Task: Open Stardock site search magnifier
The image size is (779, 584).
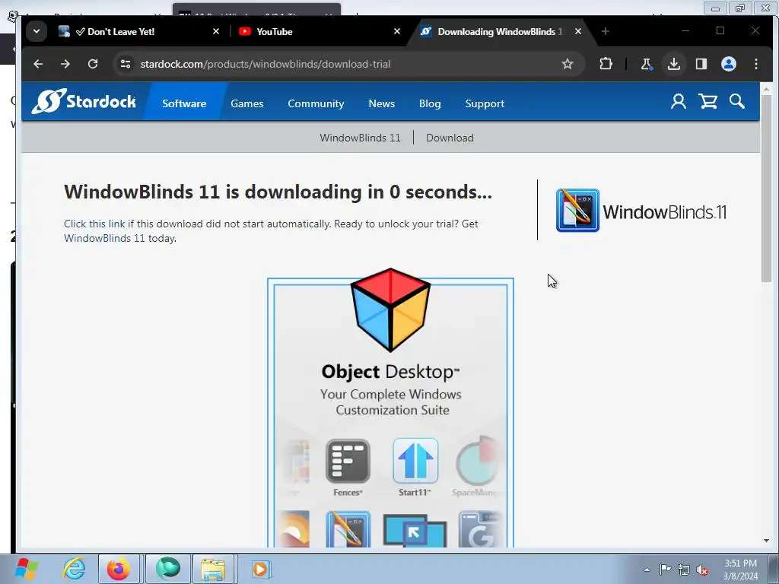Action: [736, 101]
